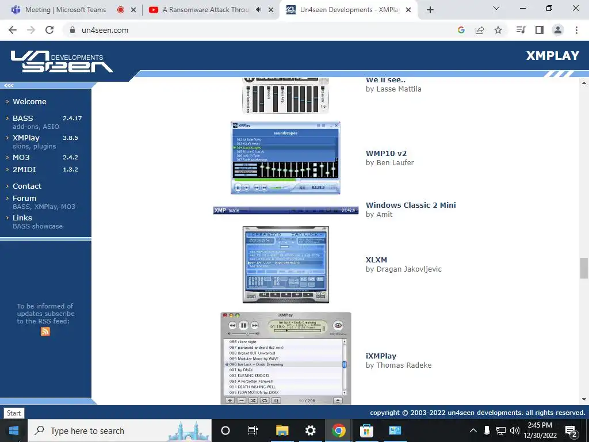This screenshot has width=589, height=442.
Task: Open the XMPlay section in the sidebar
Action: point(26,138)
